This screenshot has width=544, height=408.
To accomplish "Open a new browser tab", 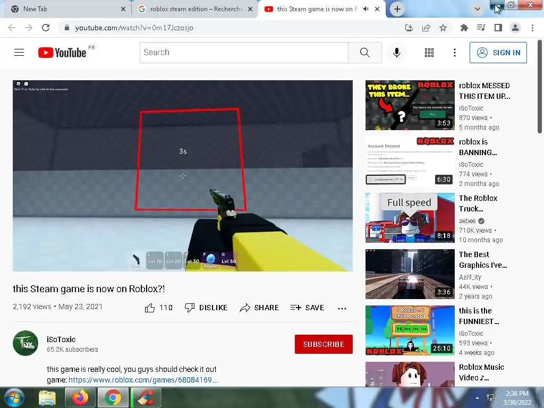I will pyautogui.click(x=397, y=9).
